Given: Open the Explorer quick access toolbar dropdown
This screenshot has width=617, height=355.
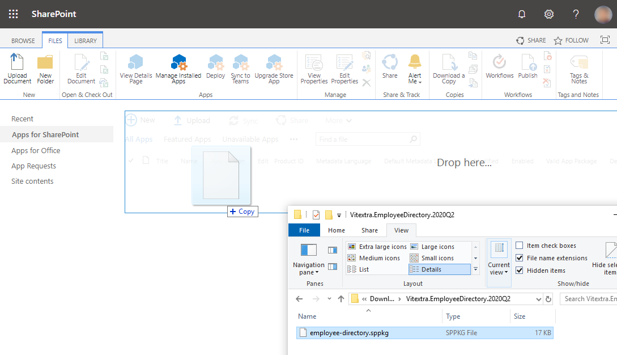Looking at the screenshot, I should (x=339, y=215).
